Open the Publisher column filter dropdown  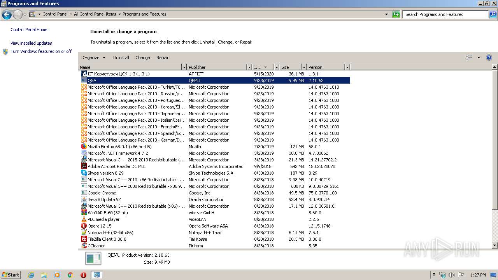pos(249,67)
